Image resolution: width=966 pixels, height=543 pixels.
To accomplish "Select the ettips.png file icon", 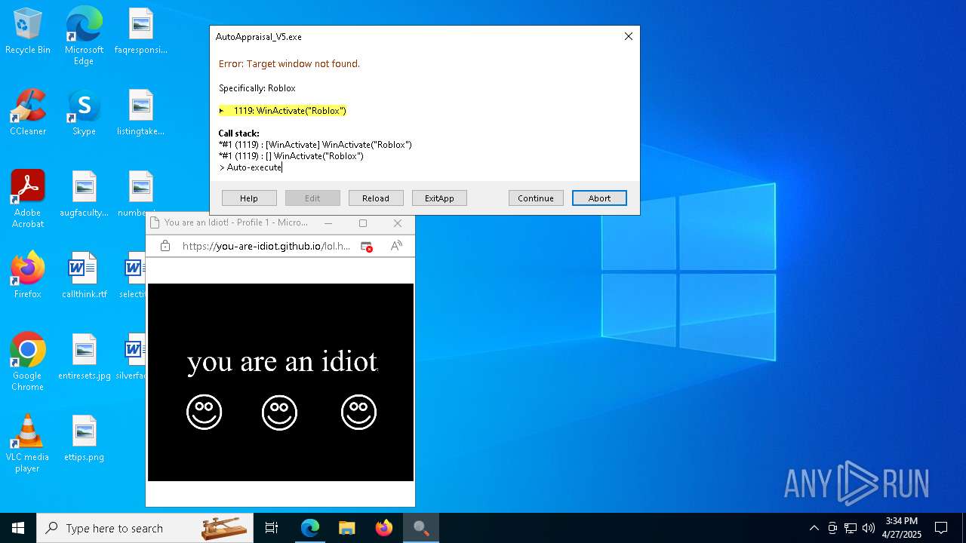I will 84,439.
